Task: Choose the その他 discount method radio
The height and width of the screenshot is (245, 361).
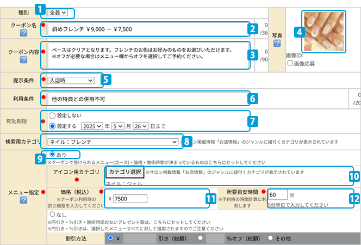Action: 272,238
